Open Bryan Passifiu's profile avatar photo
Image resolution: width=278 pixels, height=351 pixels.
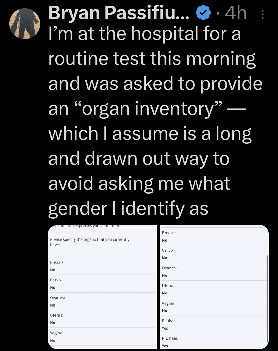point(25,24)
